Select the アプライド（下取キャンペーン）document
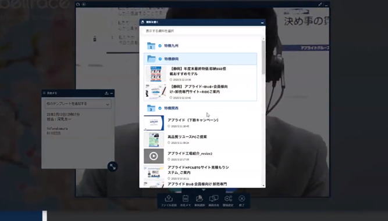 193,120
